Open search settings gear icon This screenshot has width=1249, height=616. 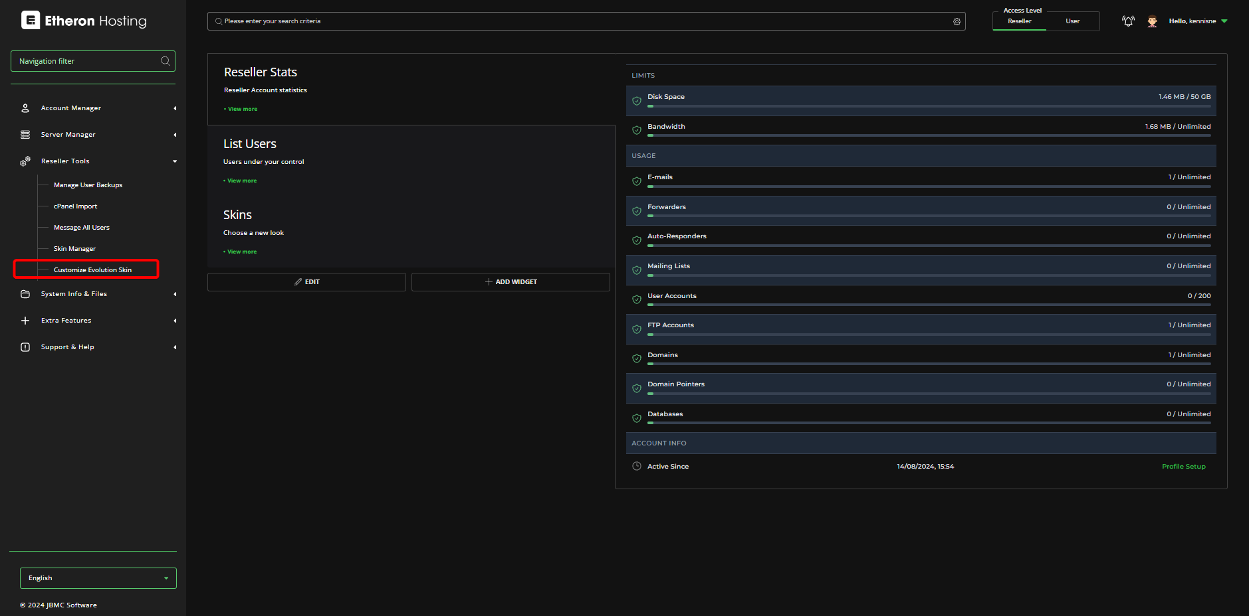point(957,21)
